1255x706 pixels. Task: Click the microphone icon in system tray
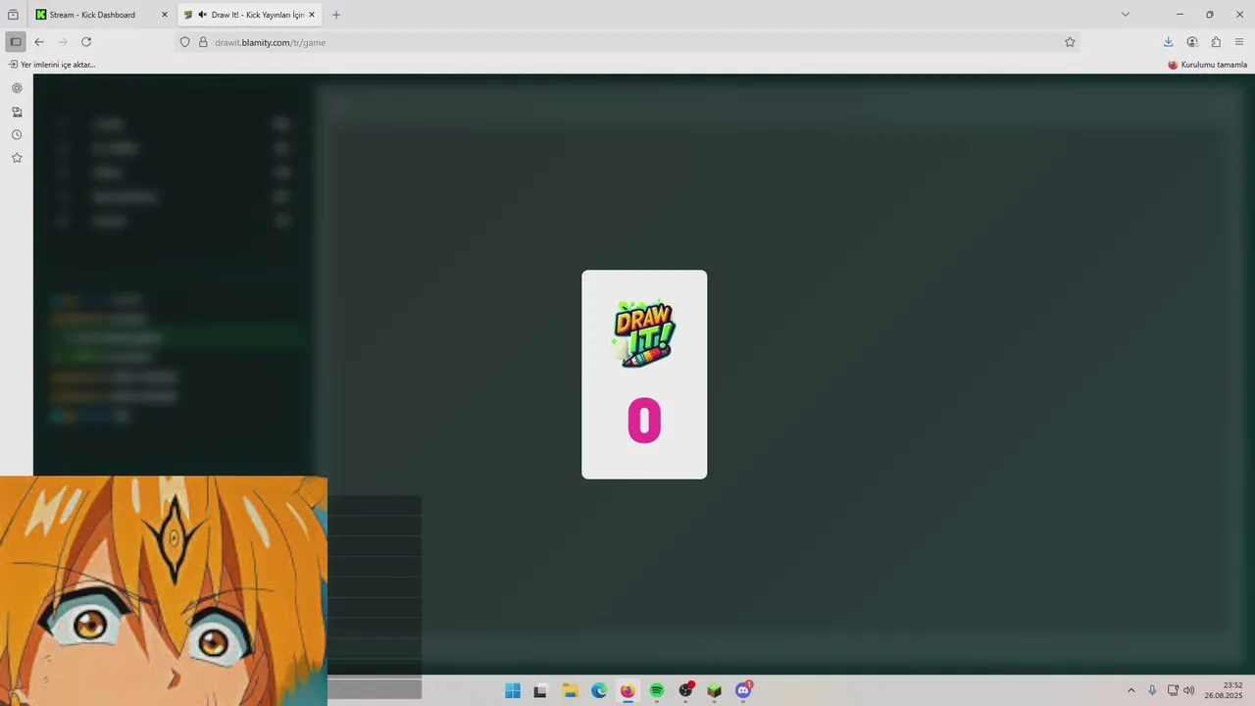click(x=1152, y=690)
